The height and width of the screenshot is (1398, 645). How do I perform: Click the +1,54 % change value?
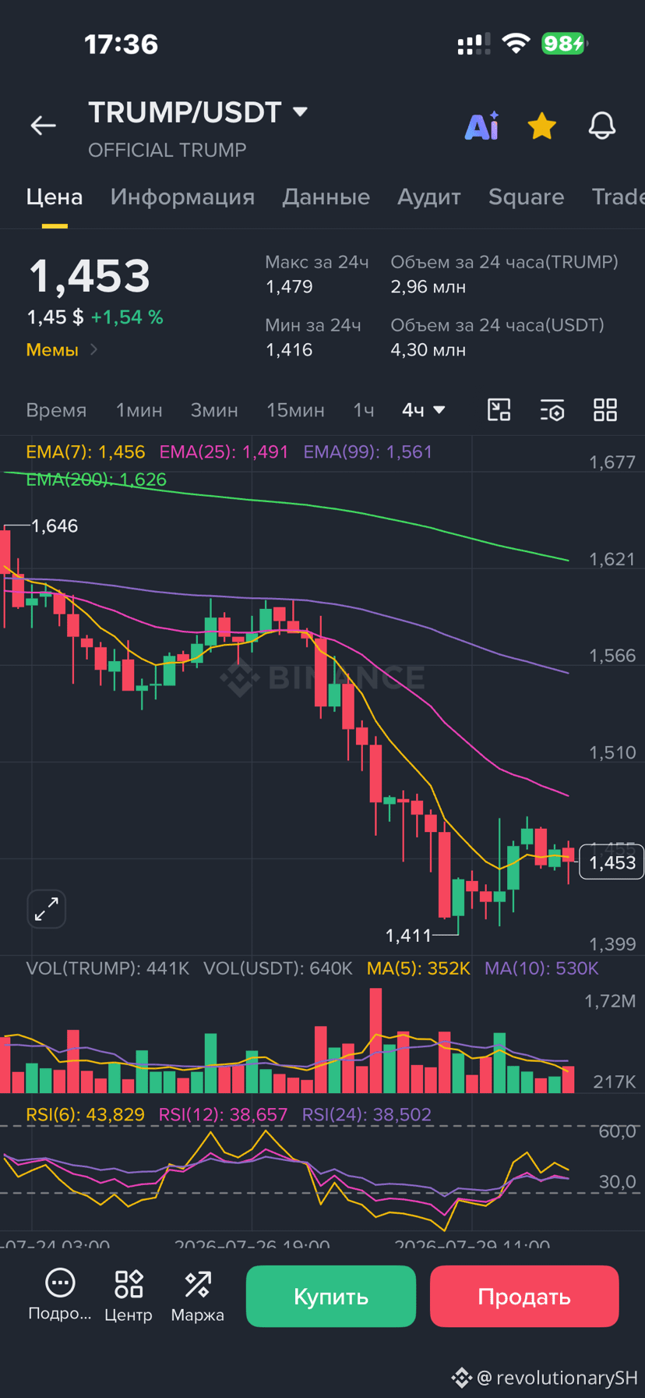pyautogui.click(x=127, y=317)
